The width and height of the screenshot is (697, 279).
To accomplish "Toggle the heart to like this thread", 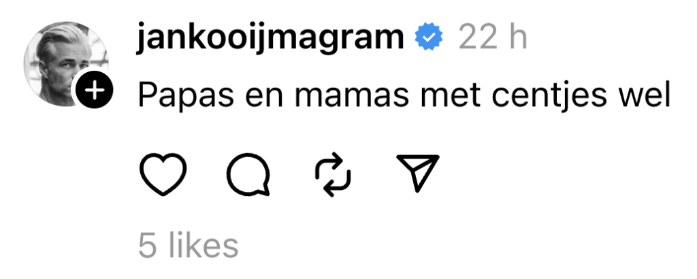I will point(163,174).
